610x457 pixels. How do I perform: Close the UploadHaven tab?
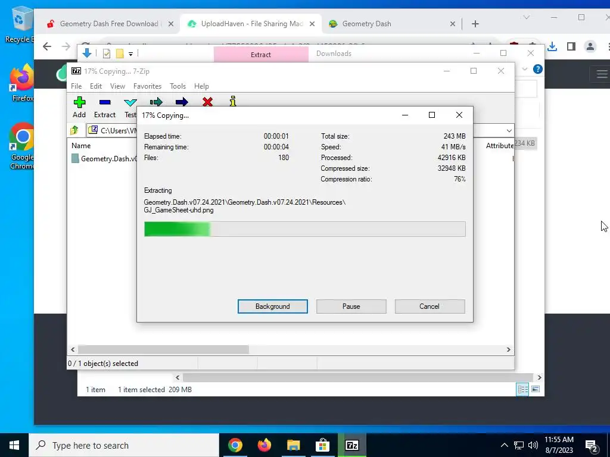tap(312, 24)
